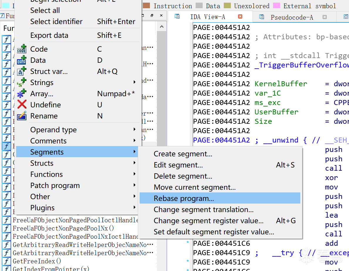The image size is (349, 271).
Task: Expand the Comments submenu arrow
Action: [134, 140]
